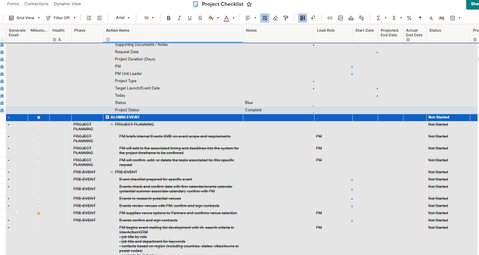Collapse the PROJECT PLANNING section
The image size is (479, 255).
point(112,124)
